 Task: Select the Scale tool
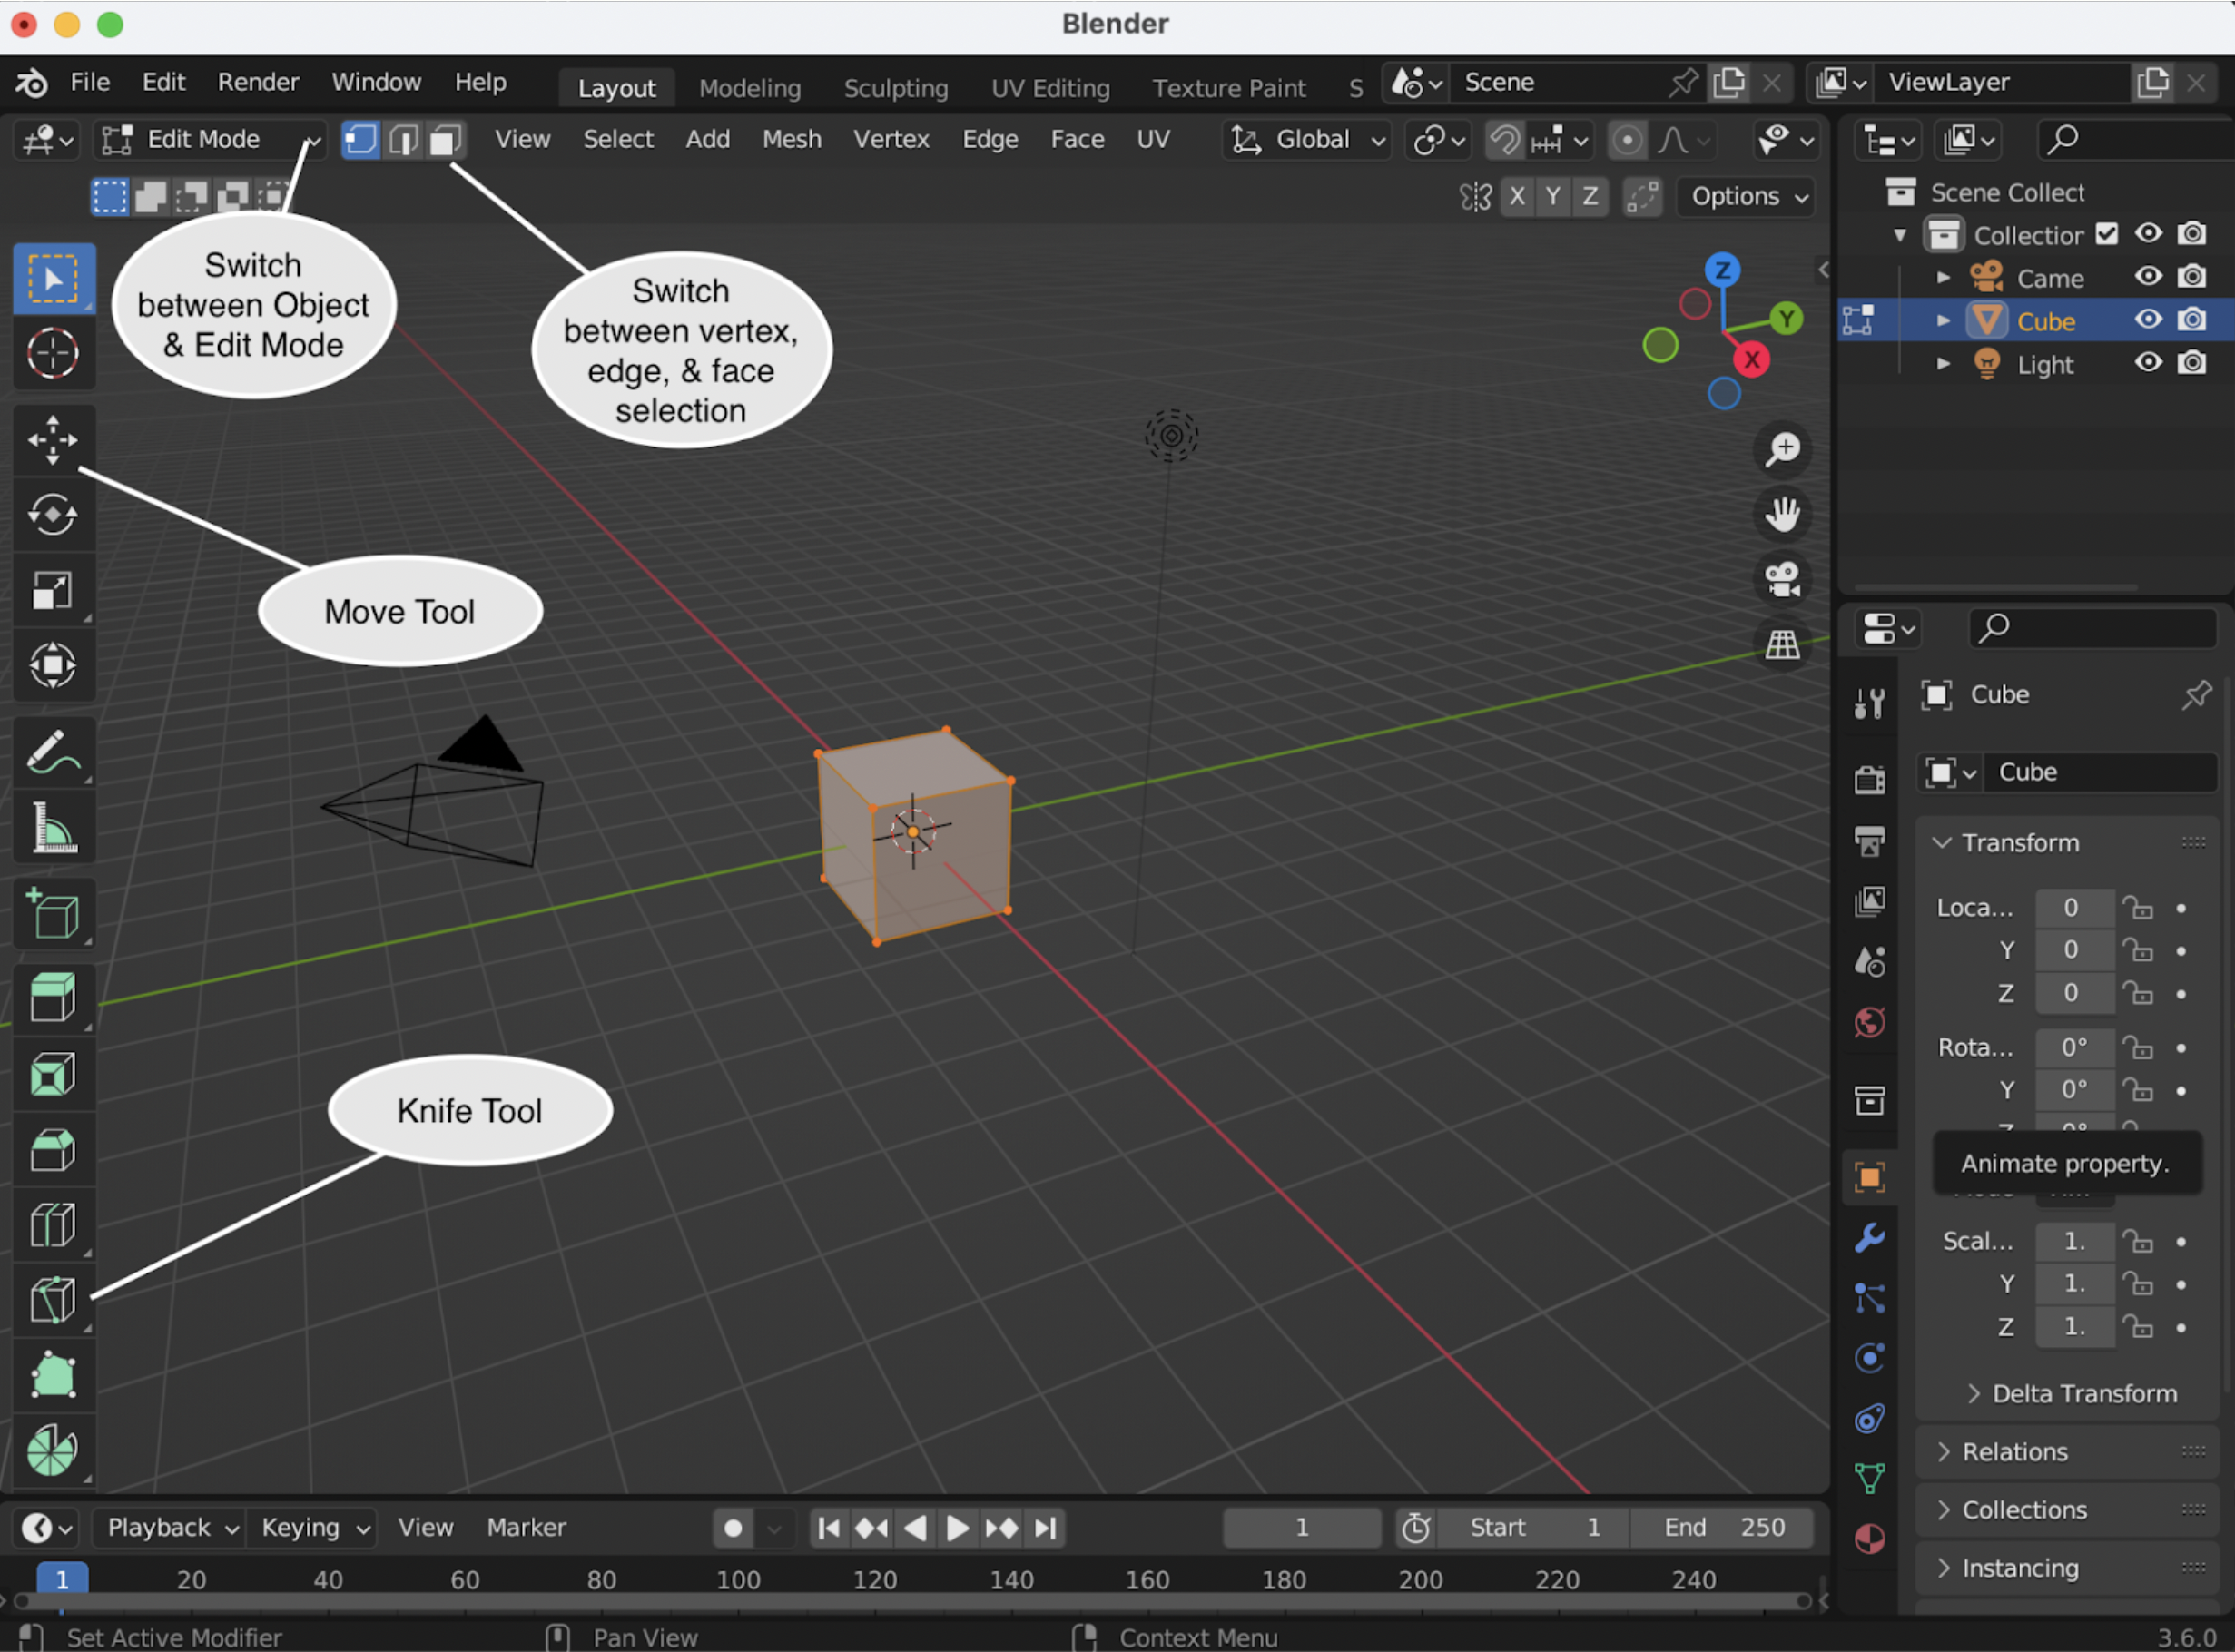(x=52, y=590)
